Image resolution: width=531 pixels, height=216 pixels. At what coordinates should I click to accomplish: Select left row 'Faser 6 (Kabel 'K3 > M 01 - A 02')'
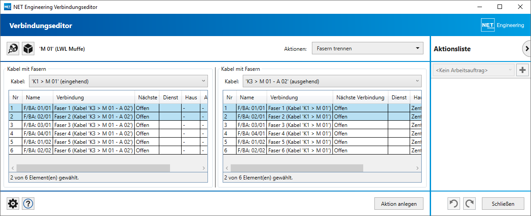[x=108, y=150]
